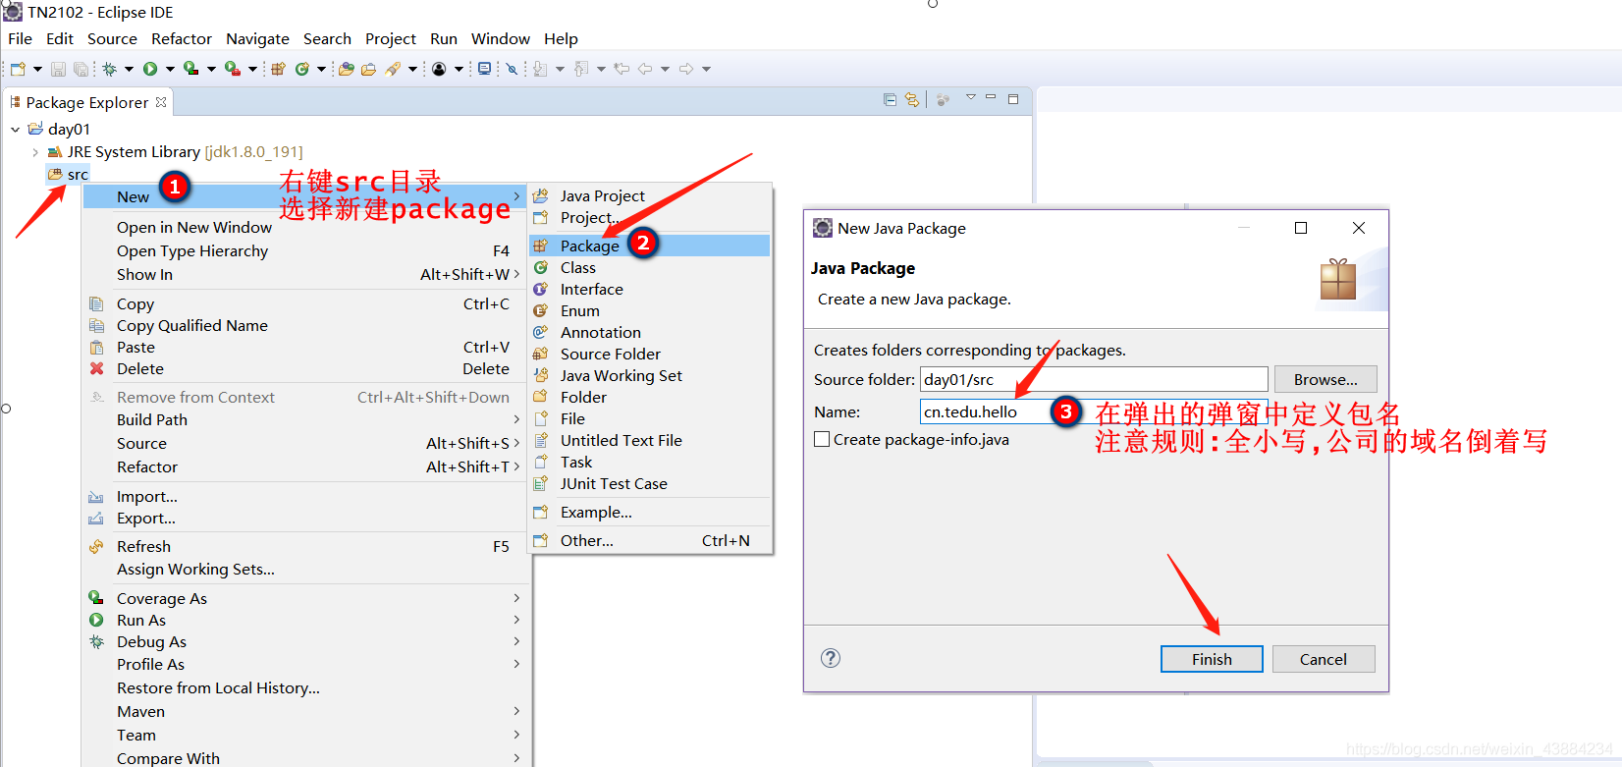Click the Search flashlight toolbar icon
Viewport: 1622px width, 767px height.
pos(393,69)
